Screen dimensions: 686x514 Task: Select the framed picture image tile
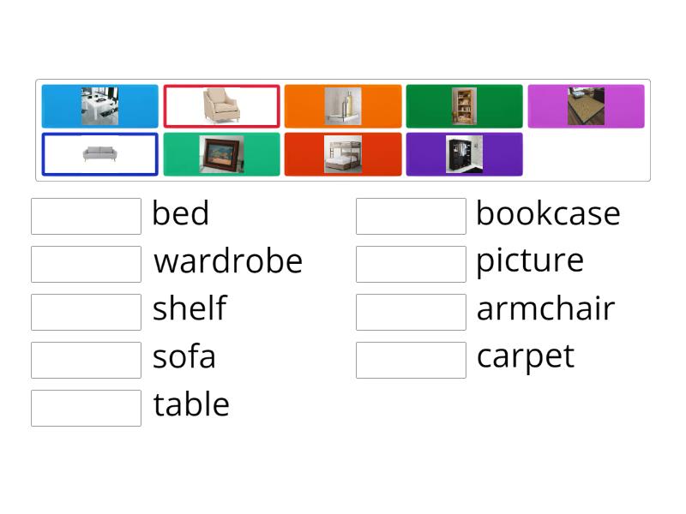(222, 154)
